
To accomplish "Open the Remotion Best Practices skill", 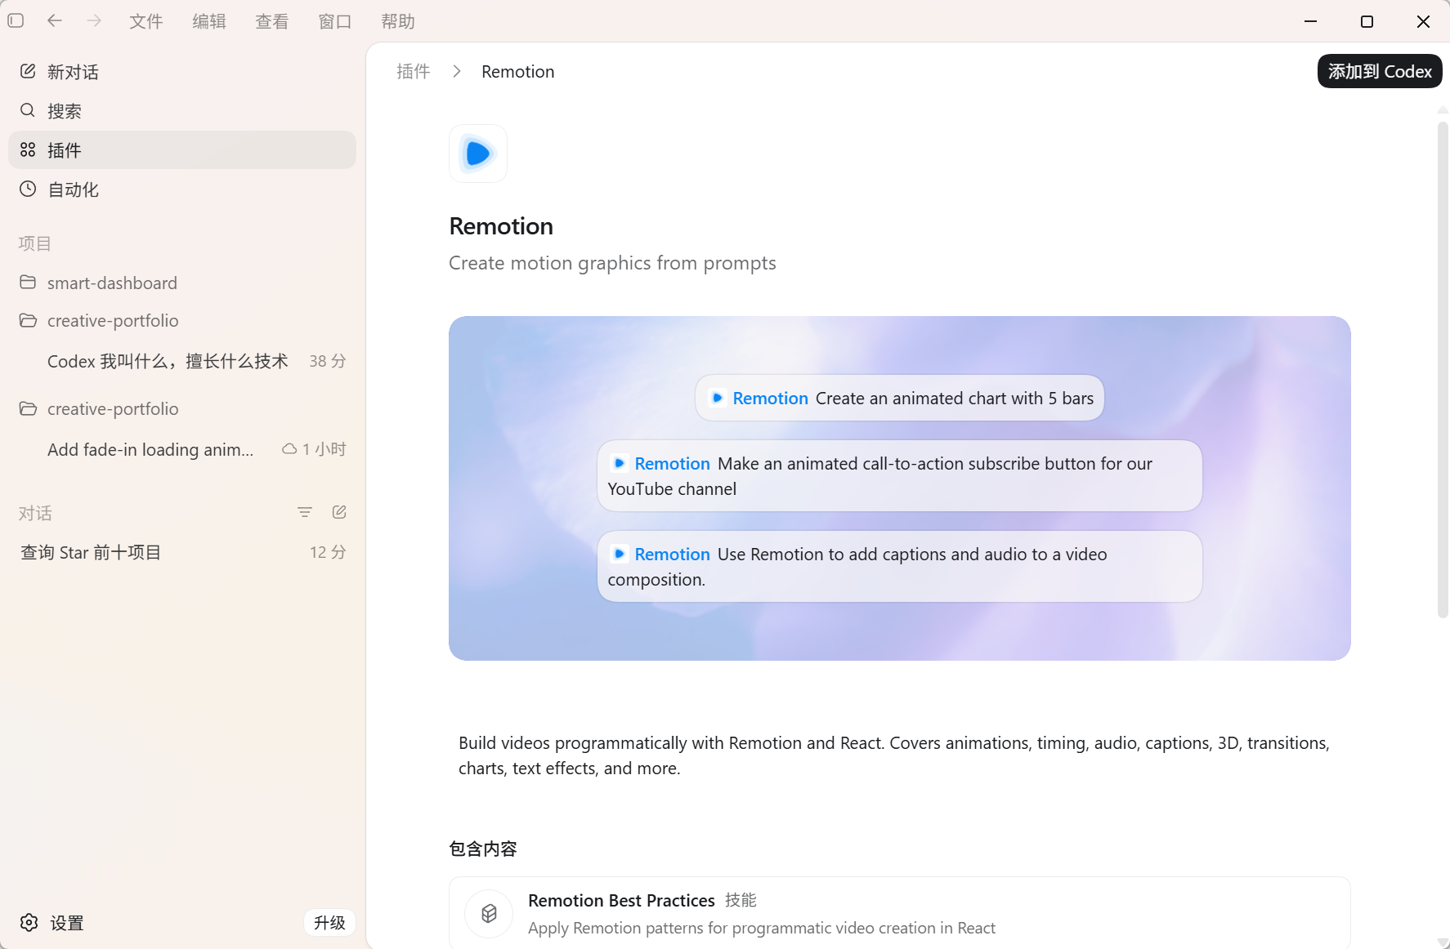I will tap(899, 913).
